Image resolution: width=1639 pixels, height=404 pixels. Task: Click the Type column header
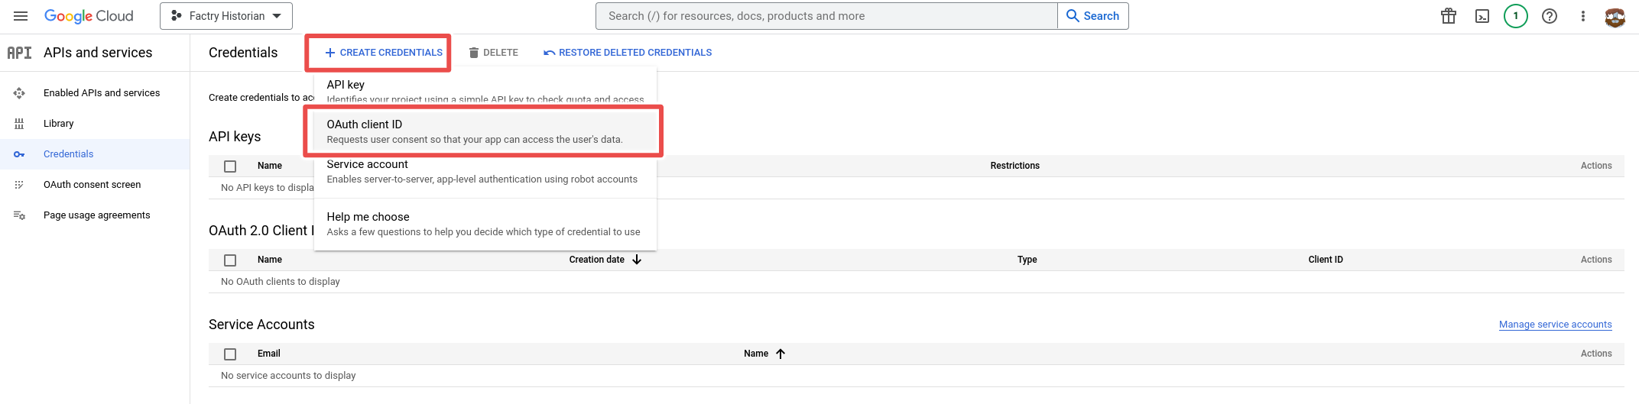pos(1027,260)
